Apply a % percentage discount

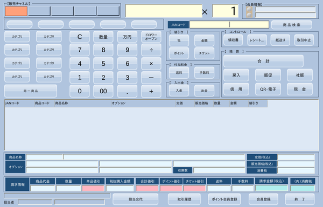click(179, 40)
